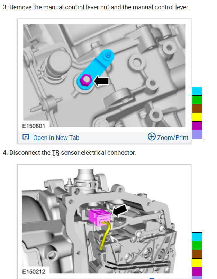Click the manual control lever nut illustration E150801
This screenshot has width=217, height=279.
pyautogui.click(x=104, y=76)
